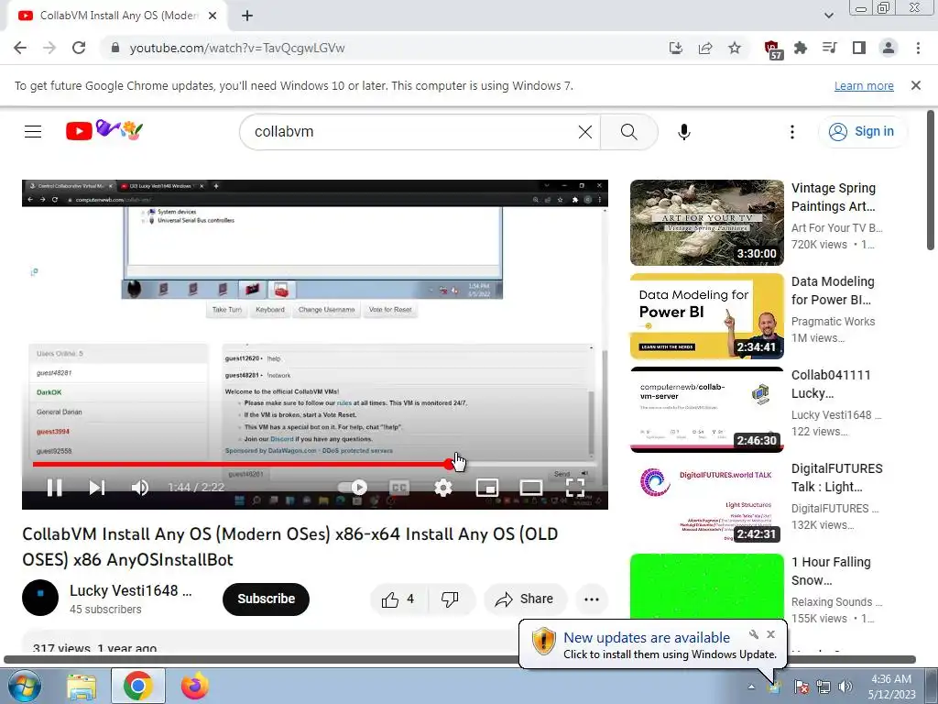Open the Learn more link
This screenshot has width=938, height=704.
pyautogui.click(x=864, y=85)
